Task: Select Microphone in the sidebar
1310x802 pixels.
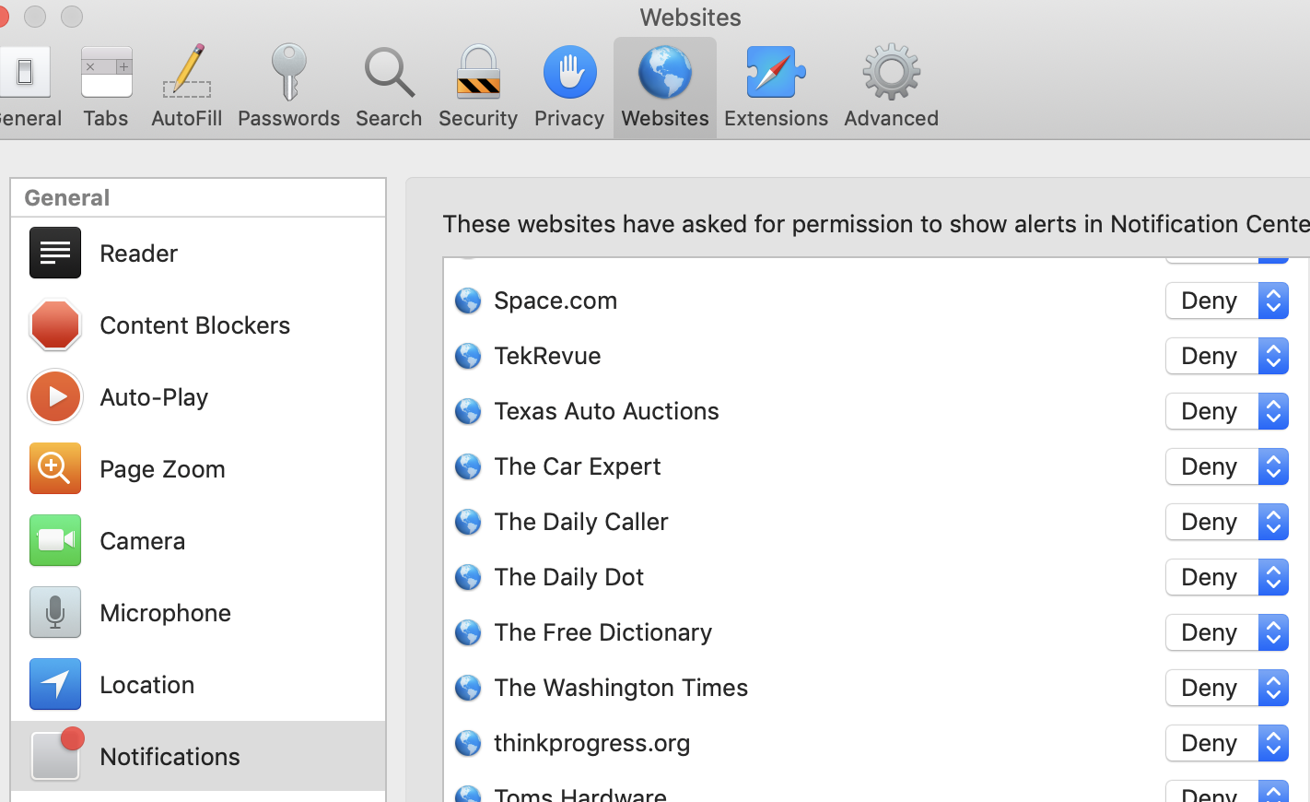Action: tap(198, 612)
